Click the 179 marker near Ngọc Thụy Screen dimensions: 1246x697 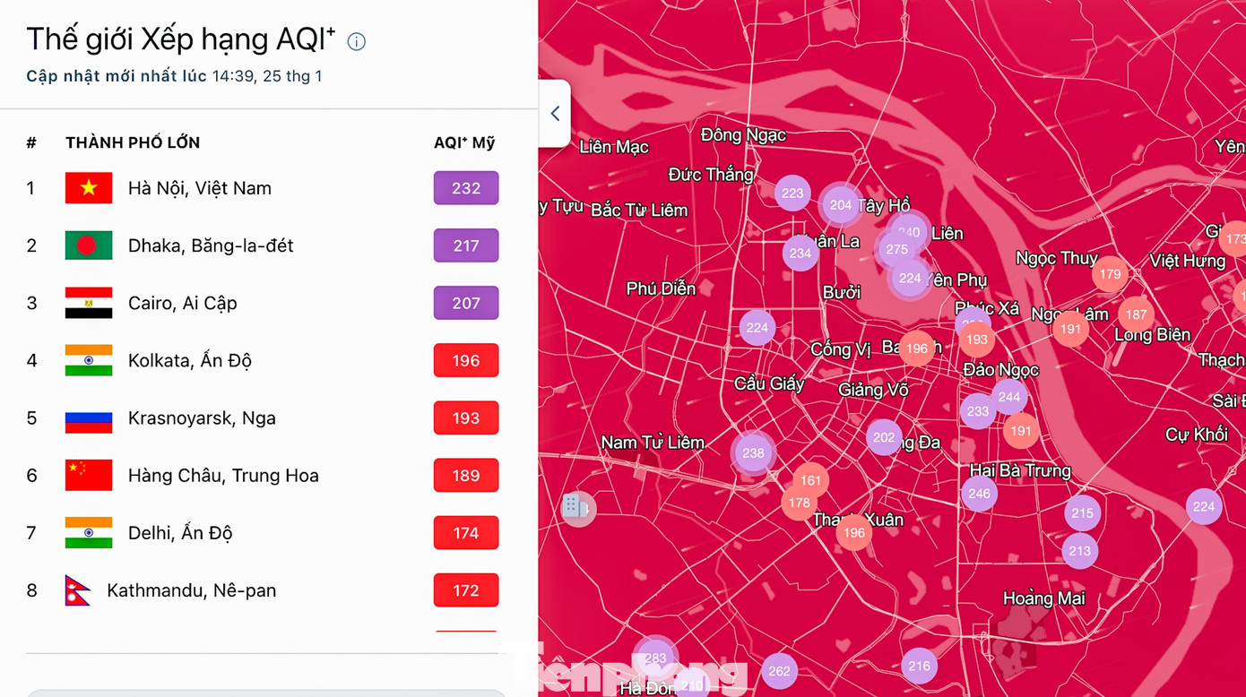(1110, 274)
